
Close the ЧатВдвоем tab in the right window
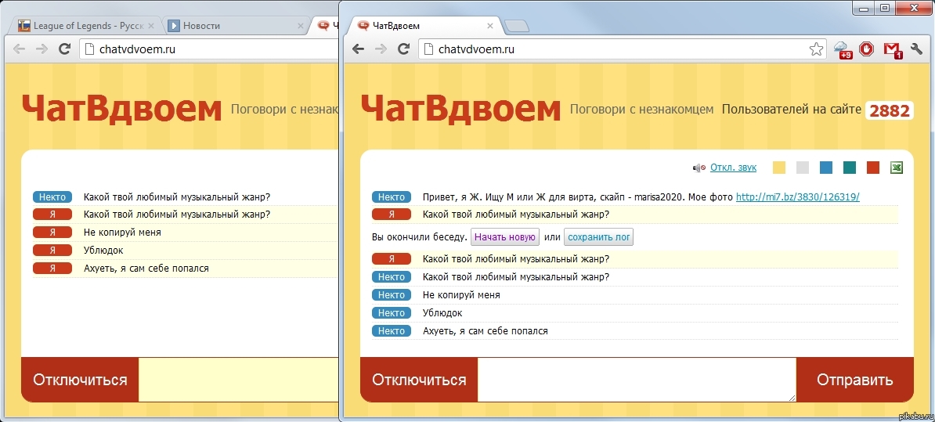click(490, 26)
